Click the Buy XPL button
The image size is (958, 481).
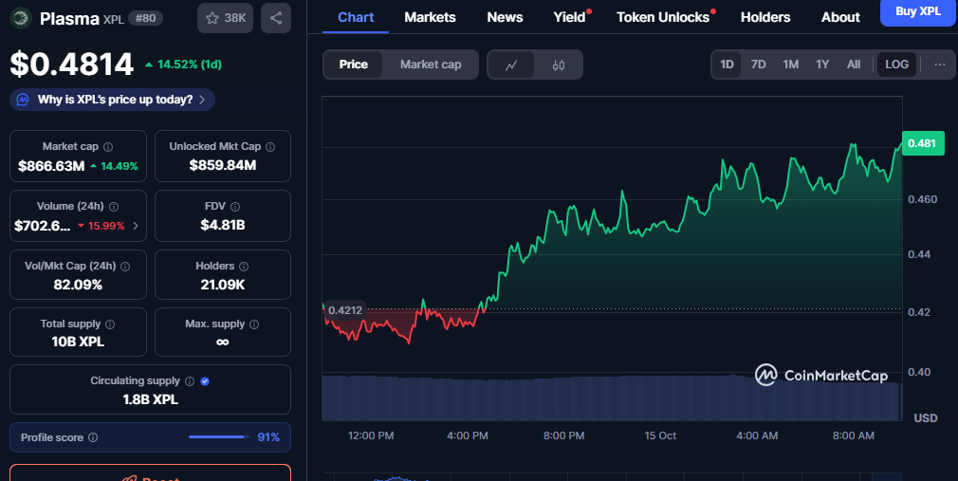tap(918, 12)
